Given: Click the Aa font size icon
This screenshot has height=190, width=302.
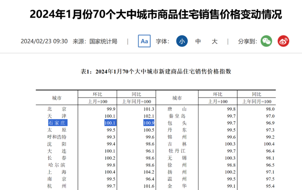Looking at the screenshot, I should click(144, 41).
